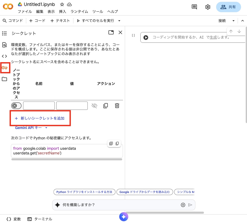Expand the Gemini API キー dropdown
Image resolution: width=247 pixels, height=222 pixels.
46,128
